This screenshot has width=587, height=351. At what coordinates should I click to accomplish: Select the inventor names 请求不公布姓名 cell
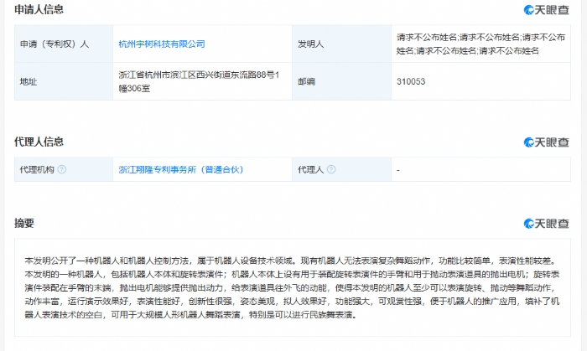pos(481,44)
